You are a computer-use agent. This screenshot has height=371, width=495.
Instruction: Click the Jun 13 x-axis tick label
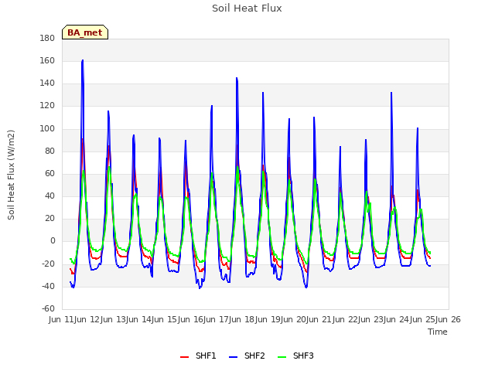(x=114, y=319)
